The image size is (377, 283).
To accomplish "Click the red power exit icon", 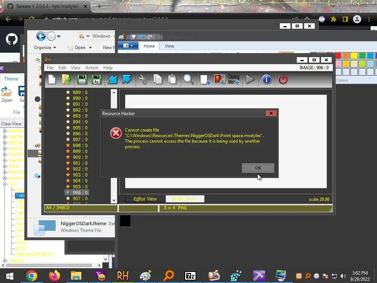I will [x=283, y=80].
